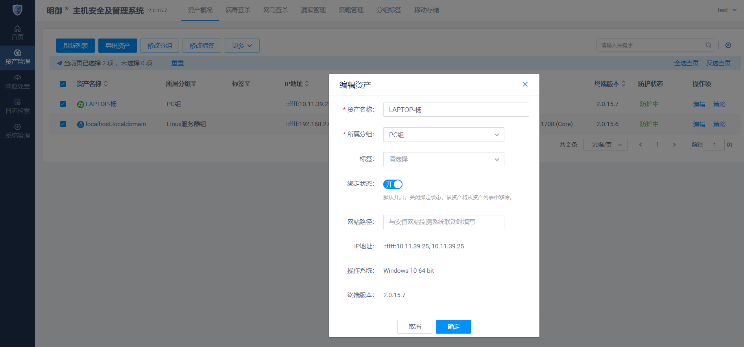This screenshot has width=744, height=347.
Task: Click the 2.0.15.6 version cell
Action: pos(607,124)
